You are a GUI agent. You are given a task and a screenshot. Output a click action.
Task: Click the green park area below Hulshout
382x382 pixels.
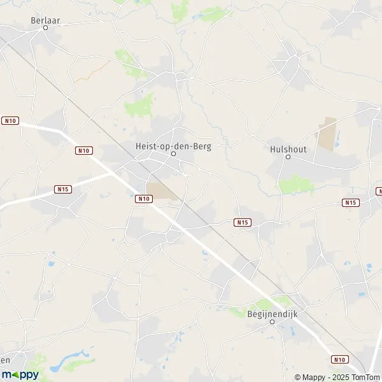tap(296, 185)
